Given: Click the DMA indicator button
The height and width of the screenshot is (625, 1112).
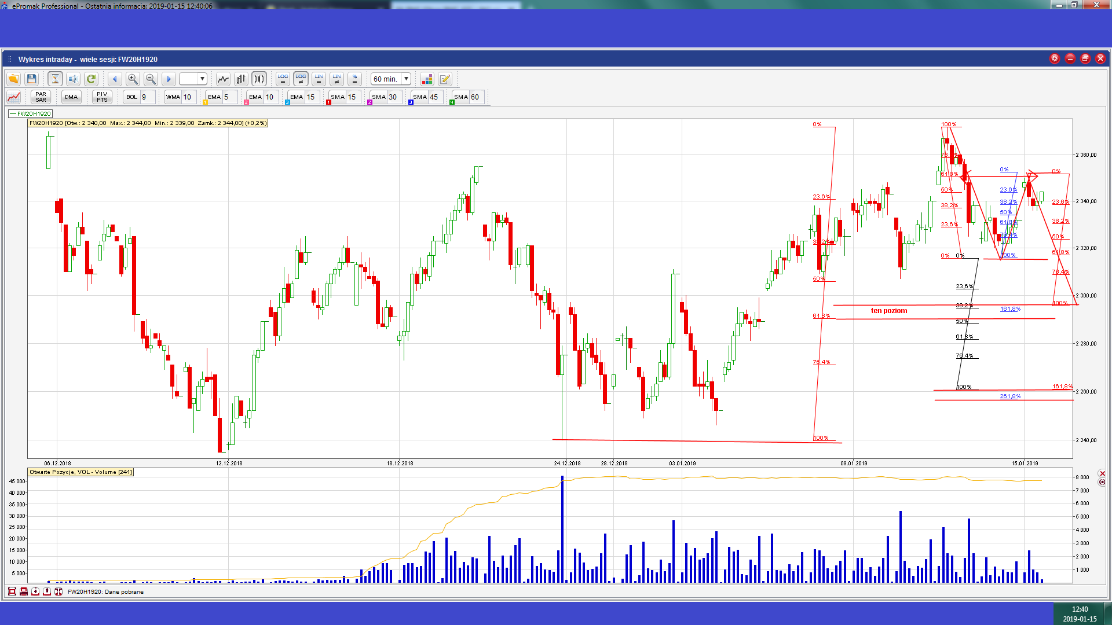Looking at the screenshot, I should coord(71,97).
